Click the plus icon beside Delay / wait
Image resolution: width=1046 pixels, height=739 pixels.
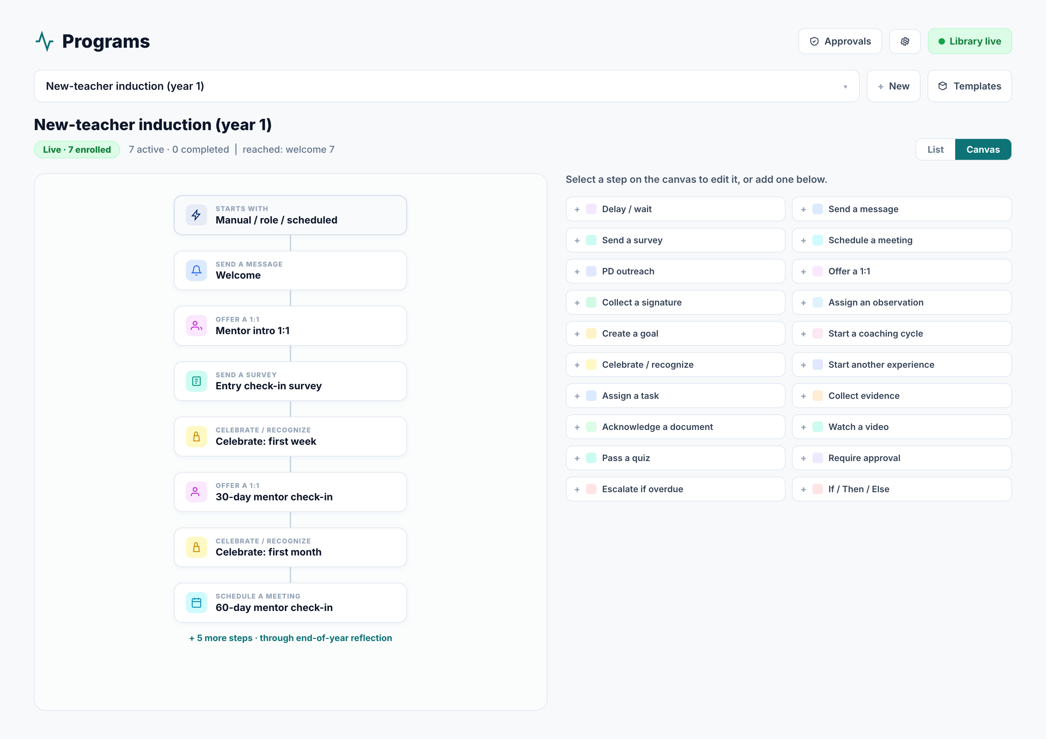click(x=577, y=209)
